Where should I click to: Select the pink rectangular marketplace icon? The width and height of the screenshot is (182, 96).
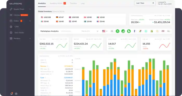[163, 31]
